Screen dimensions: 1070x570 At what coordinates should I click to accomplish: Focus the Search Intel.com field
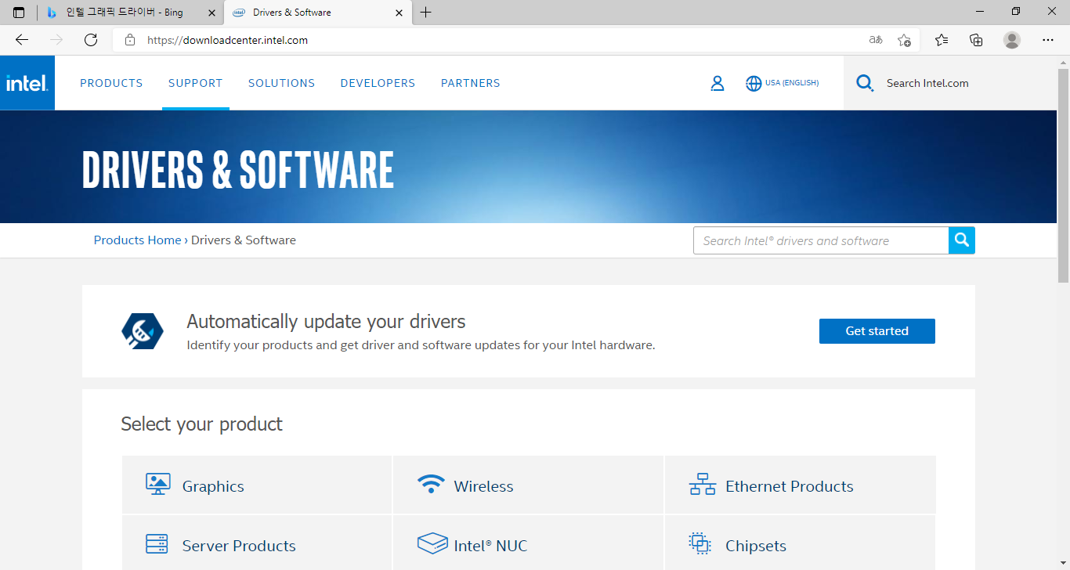(x=927, y=83)
